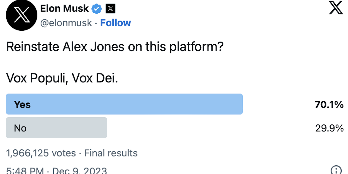Click the Vox Populi, Vox Dei line
The height and width of the screenshot is (174, 348).
[62, 78]
